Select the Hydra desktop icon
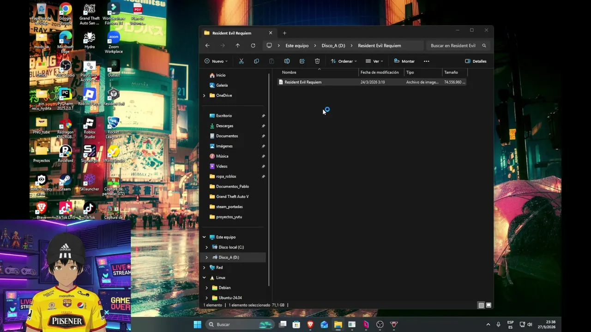Image resolution: width=591 pixels, height=332 pixels. [90, 41]
